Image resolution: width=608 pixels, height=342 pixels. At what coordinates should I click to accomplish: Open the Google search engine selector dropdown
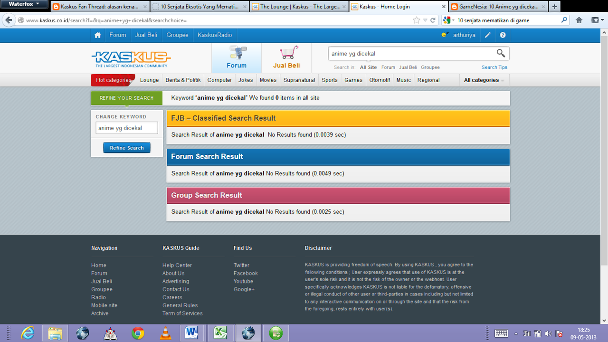[448, 20]
